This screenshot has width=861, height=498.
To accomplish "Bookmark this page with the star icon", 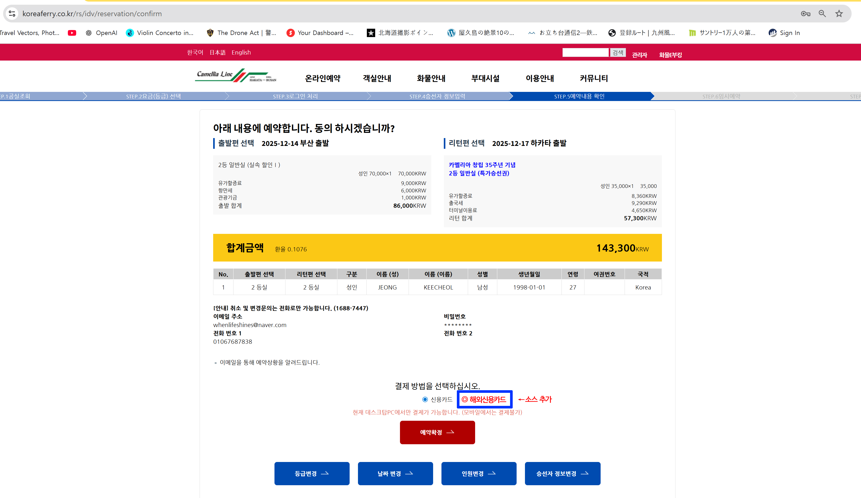I will 839,14.
